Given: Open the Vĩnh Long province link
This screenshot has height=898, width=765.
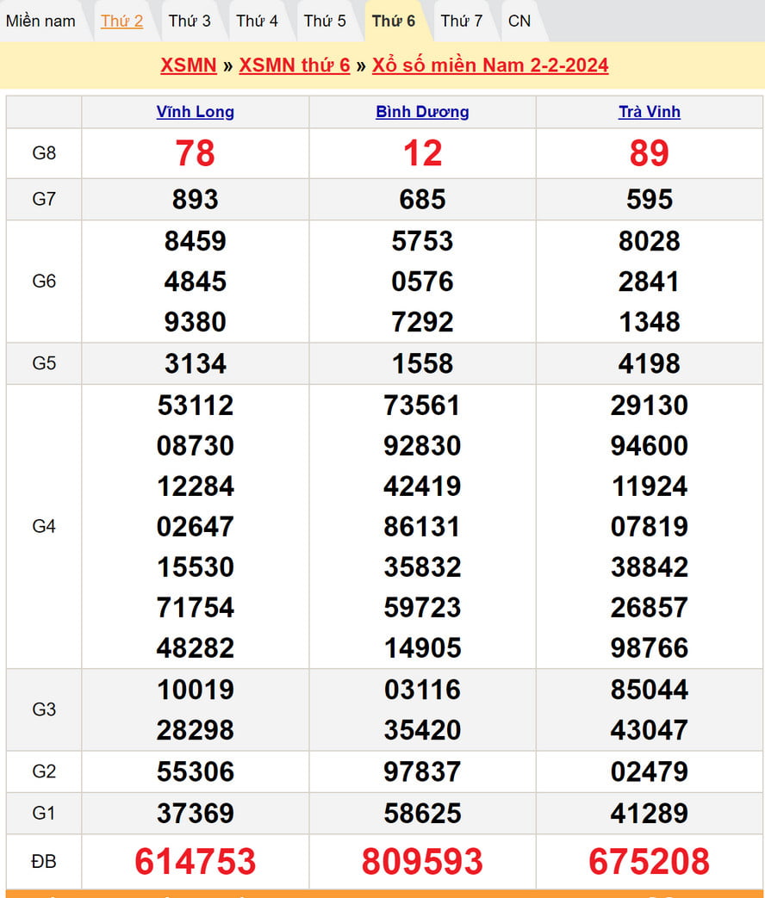Looking at the screenshot, I should (195, 112).
